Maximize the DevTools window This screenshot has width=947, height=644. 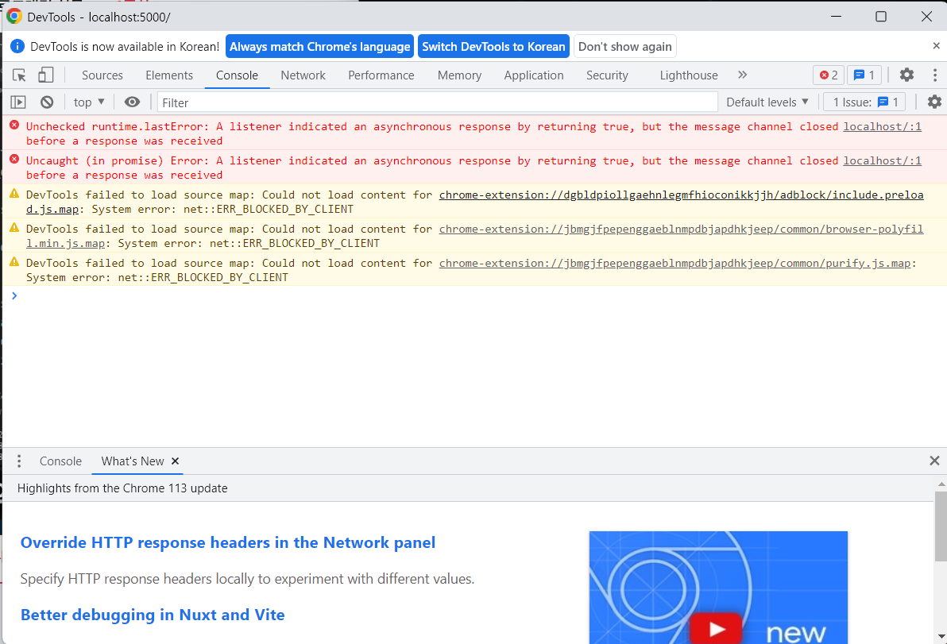click(x=881, y=17)
